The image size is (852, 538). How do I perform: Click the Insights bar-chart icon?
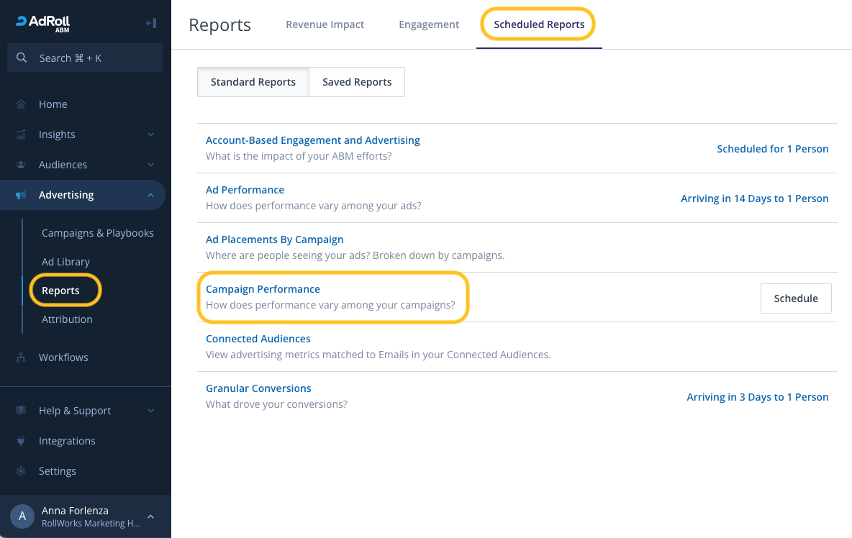click(20, 134)
